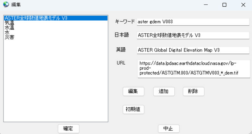Viewport: 252px width, 134px height.
Task: Place cursor in the URL text box
Action: click(x=193, y=68)
